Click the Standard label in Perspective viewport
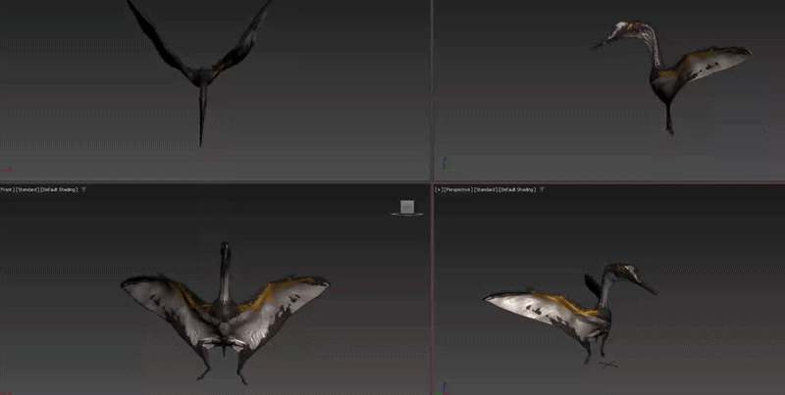This screenshot has height=395, width=785. (x=486, y=189)
